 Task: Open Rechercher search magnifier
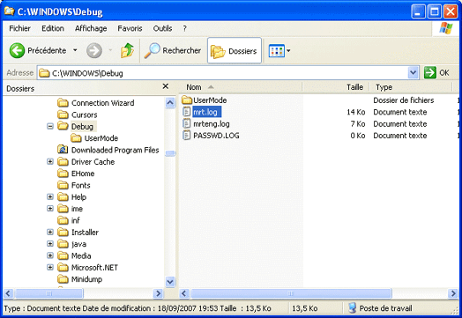[x=152, y=50]
